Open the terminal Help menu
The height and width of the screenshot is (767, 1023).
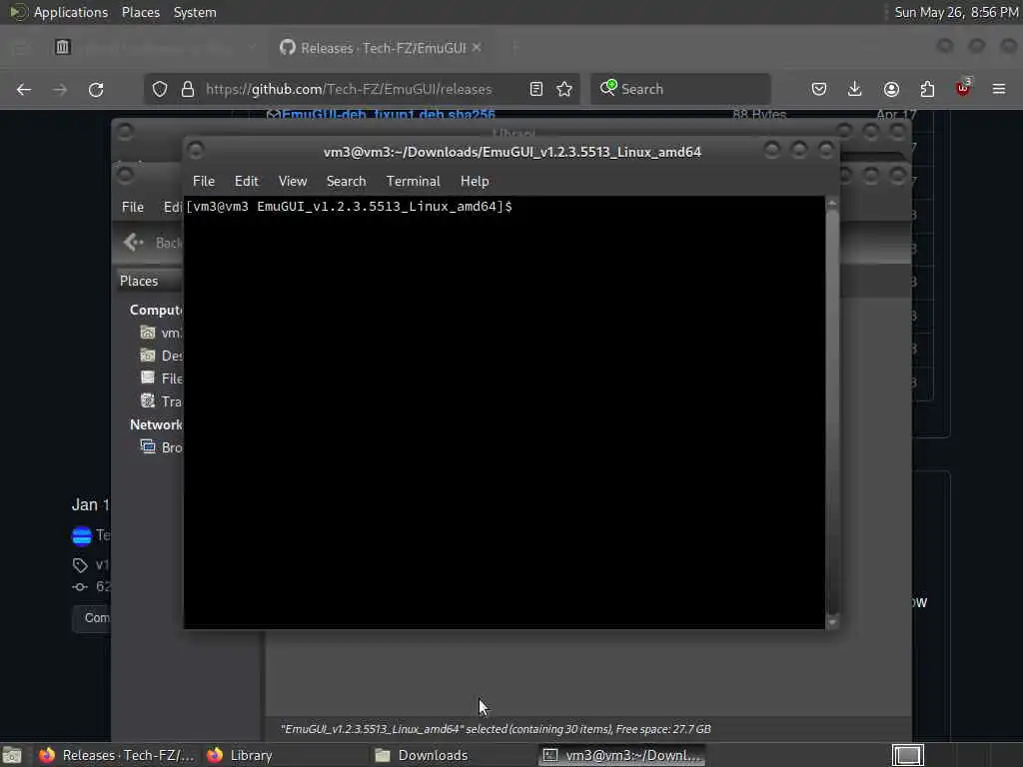click(x=475, y=182)
